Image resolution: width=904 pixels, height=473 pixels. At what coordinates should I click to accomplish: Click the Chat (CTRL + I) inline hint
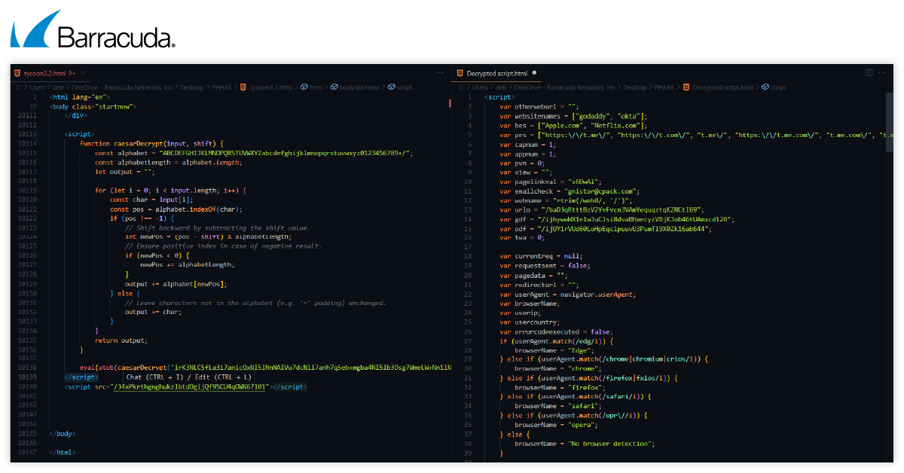(x=153, y=377)
